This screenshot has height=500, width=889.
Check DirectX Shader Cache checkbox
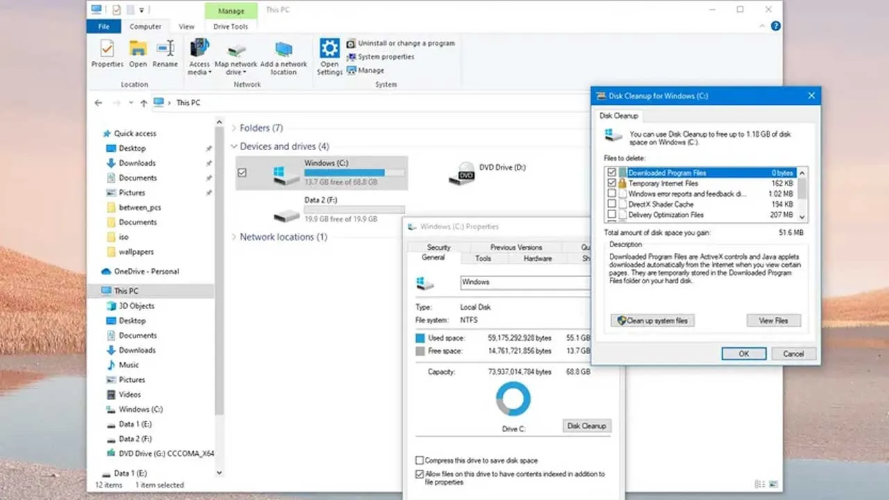(x=612, y=204)
